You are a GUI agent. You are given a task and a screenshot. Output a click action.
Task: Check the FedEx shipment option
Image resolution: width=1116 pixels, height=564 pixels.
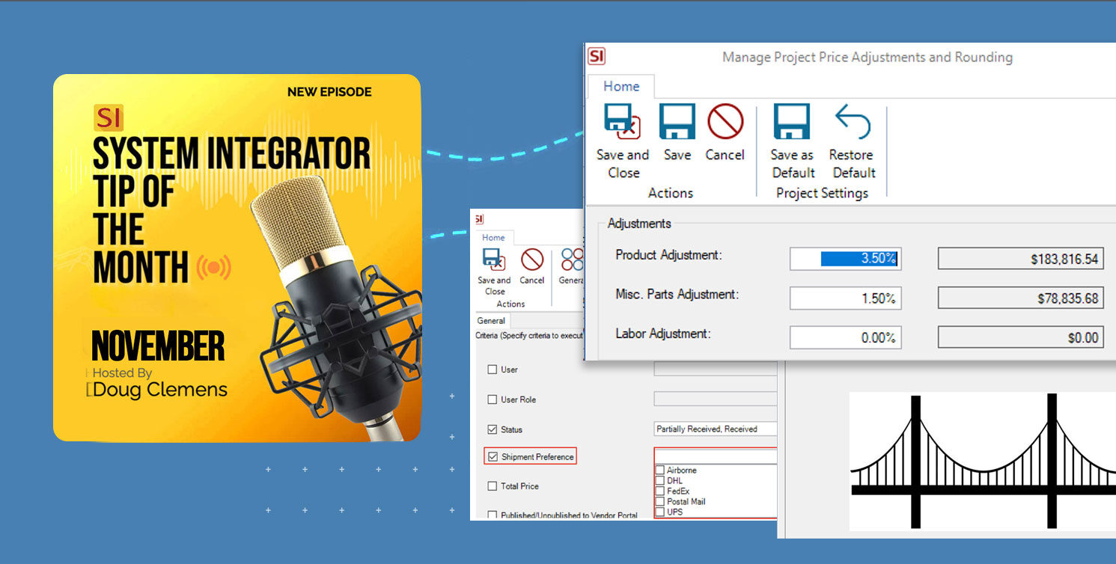point(660,491)
